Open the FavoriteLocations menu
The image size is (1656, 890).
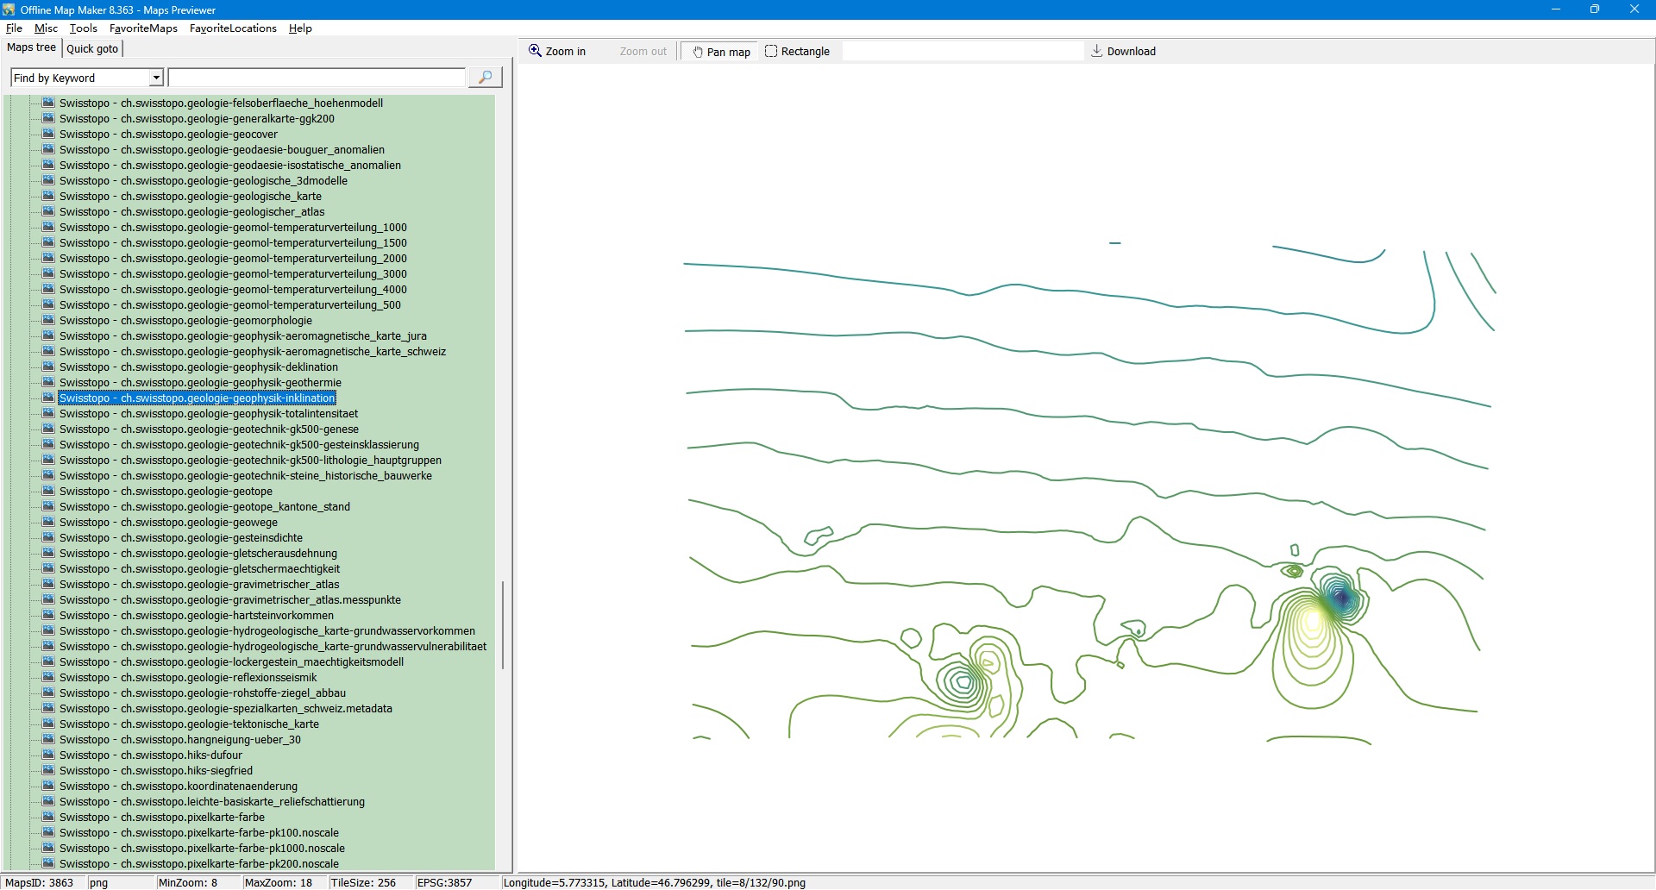pos(233,28)
